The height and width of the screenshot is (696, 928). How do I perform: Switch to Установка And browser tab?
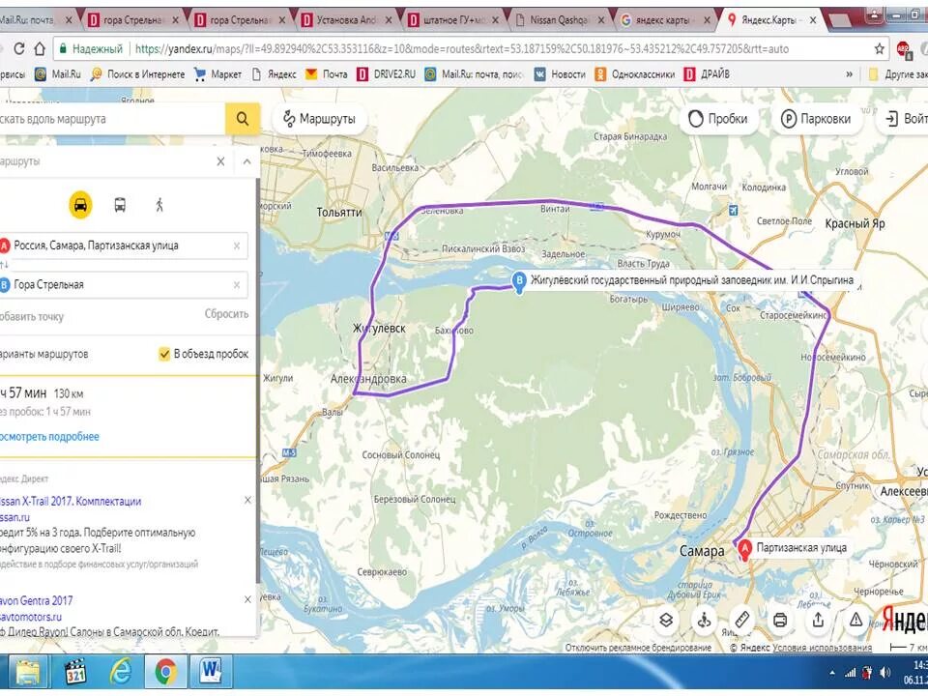click(346, 20)
